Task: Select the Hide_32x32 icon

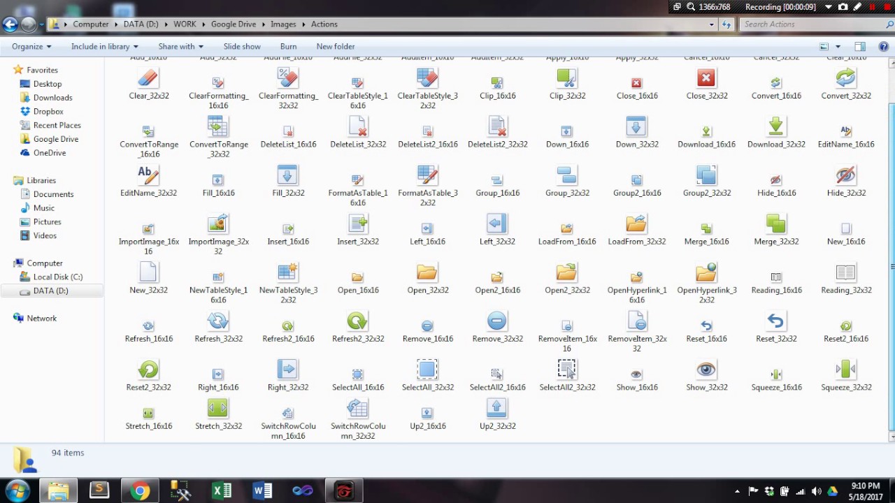Action: pyautogui.click(x=845, y=175)
